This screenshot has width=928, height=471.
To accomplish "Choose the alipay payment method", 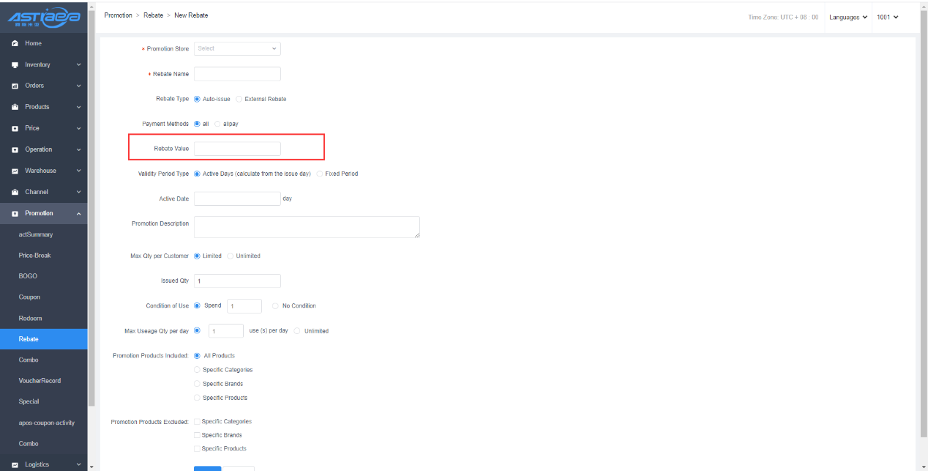I will click(217, 124).
